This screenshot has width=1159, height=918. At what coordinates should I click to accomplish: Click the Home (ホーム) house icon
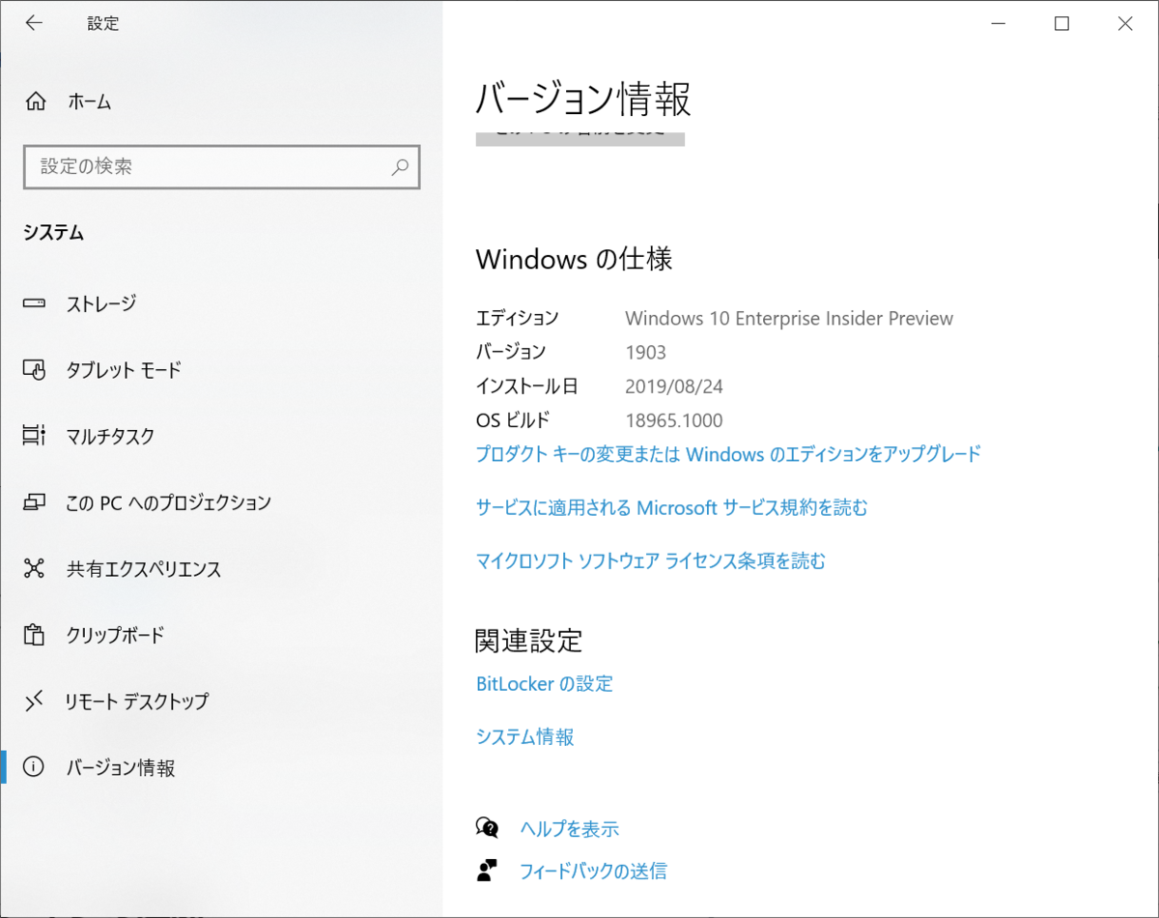[35, 100]
